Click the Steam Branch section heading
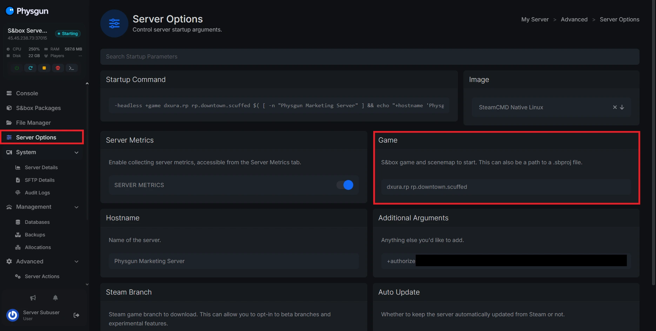 coord(129,292)
